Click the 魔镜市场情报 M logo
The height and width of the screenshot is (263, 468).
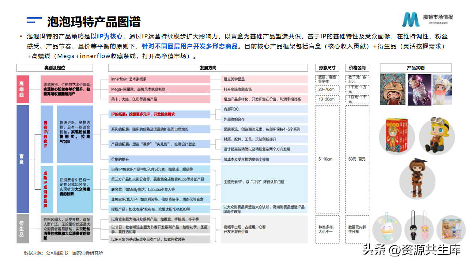coord(411,19)
